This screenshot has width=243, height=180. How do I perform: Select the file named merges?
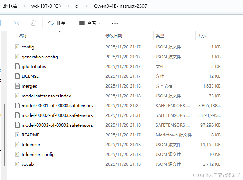coord(29,86)
